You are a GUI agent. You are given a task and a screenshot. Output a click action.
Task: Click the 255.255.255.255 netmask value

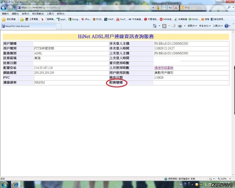(44, 73)
